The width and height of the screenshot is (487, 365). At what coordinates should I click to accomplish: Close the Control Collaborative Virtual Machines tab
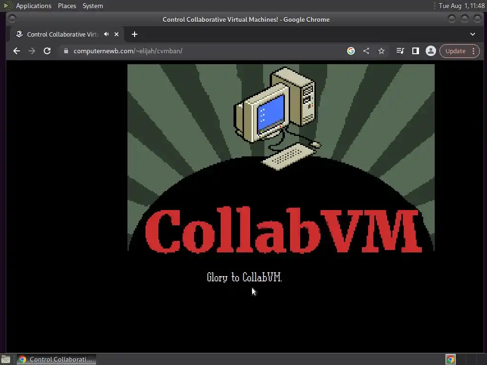(117, 34)
